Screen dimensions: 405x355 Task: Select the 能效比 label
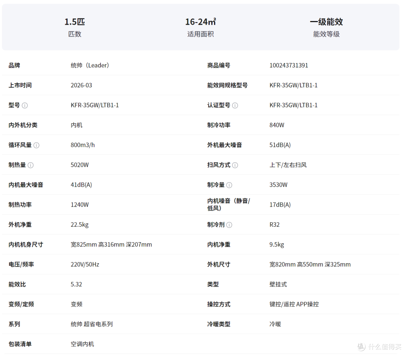pyautogui.click(x=17, y=284)
